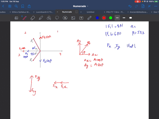Bookmark the current page

23,6
